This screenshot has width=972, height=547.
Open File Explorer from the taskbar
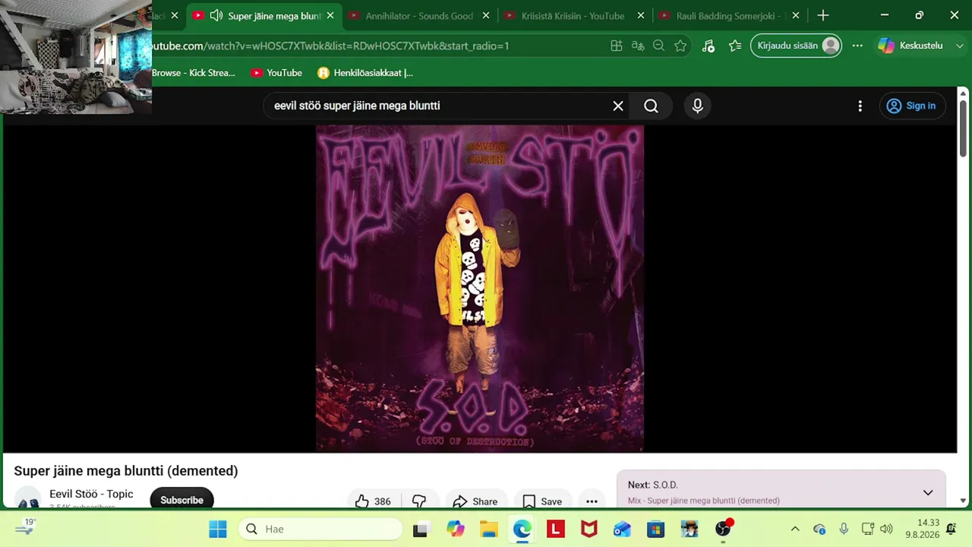(489, 529)
